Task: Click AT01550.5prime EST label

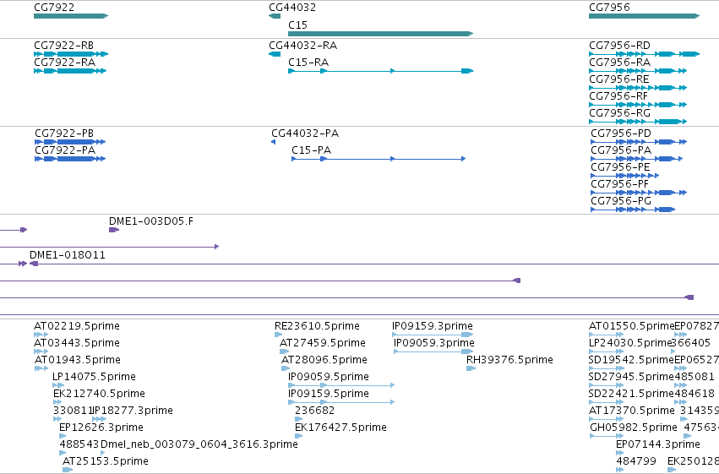Action: coord(631,326)
